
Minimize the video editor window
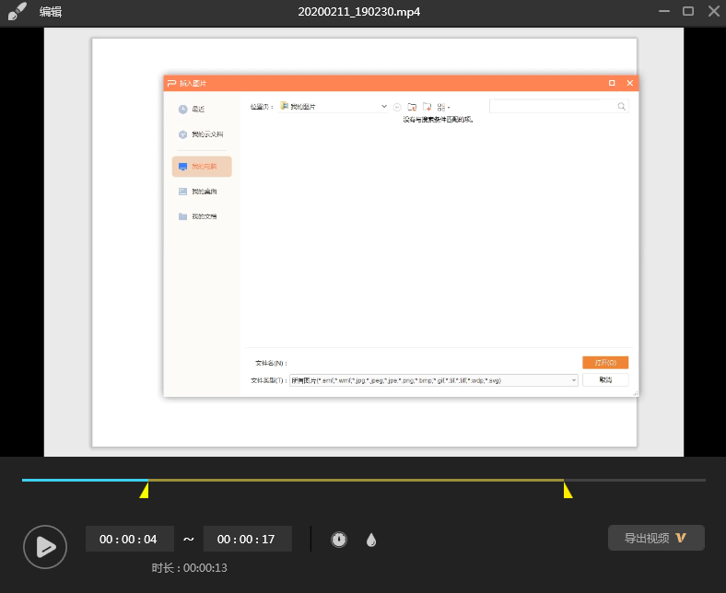tap(664, 11)
